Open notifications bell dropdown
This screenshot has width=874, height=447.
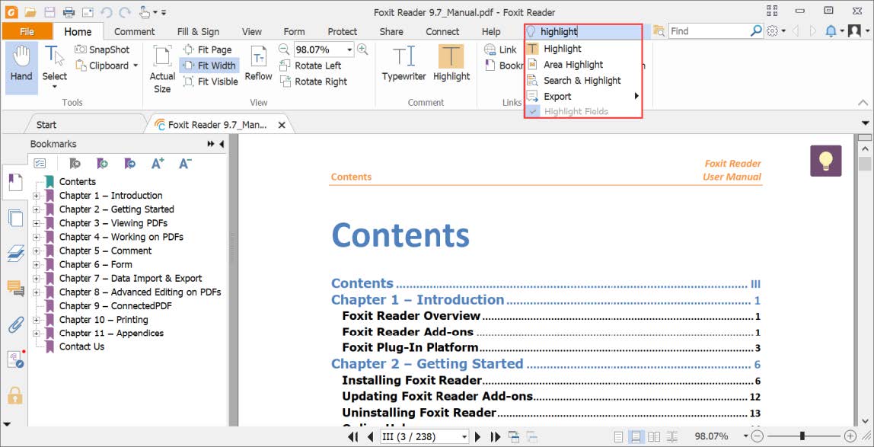pyautogui.click(x=834, y=31)
